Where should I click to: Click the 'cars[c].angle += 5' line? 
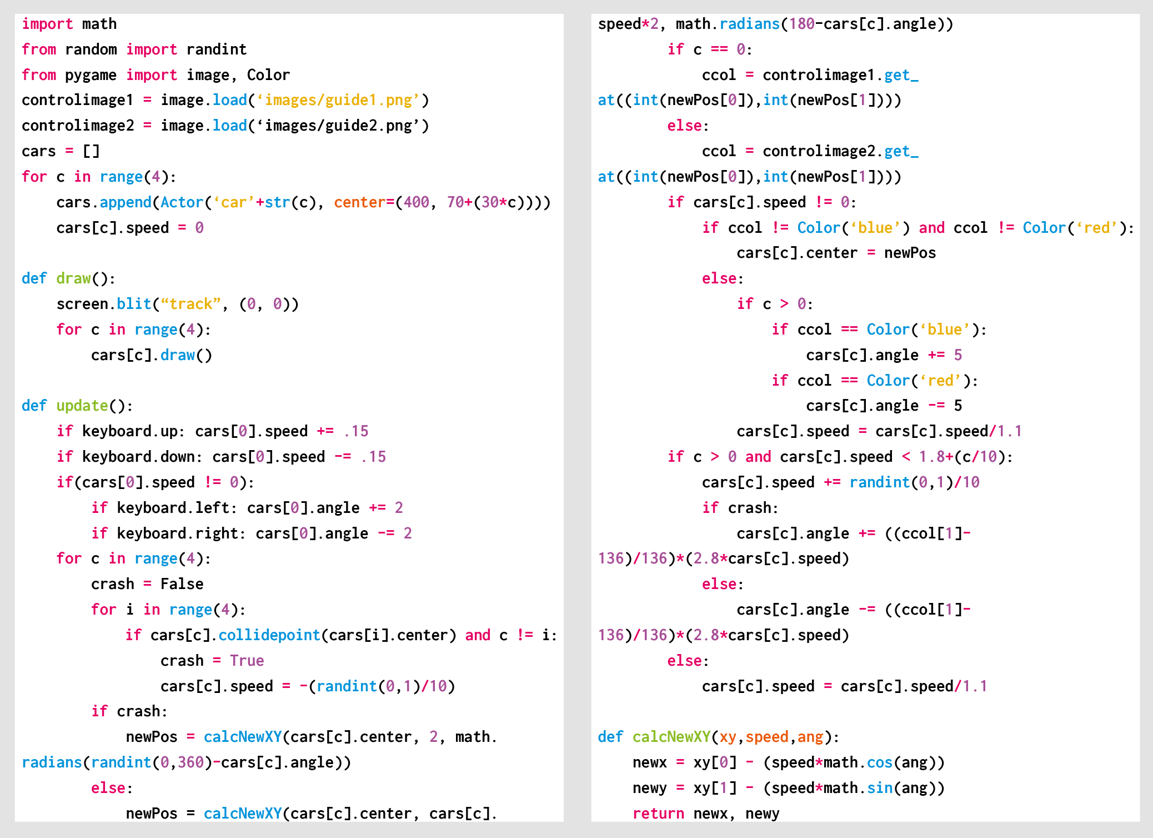pyautogui.click(x=883, y=355)
